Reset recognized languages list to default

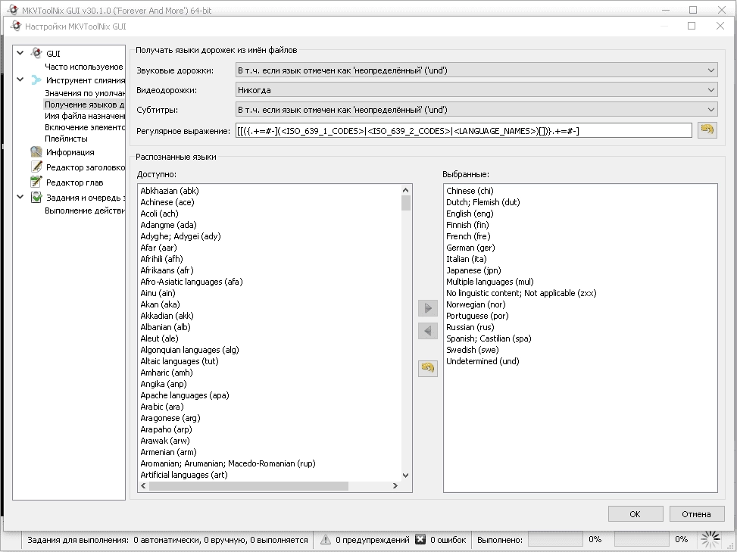pyautogui.click(x=428, y=368)
